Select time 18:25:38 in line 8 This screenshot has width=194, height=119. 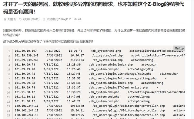point(74,83)
